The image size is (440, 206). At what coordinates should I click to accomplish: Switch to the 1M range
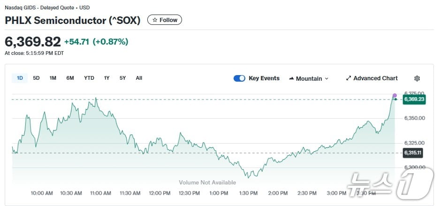[53, 78]
